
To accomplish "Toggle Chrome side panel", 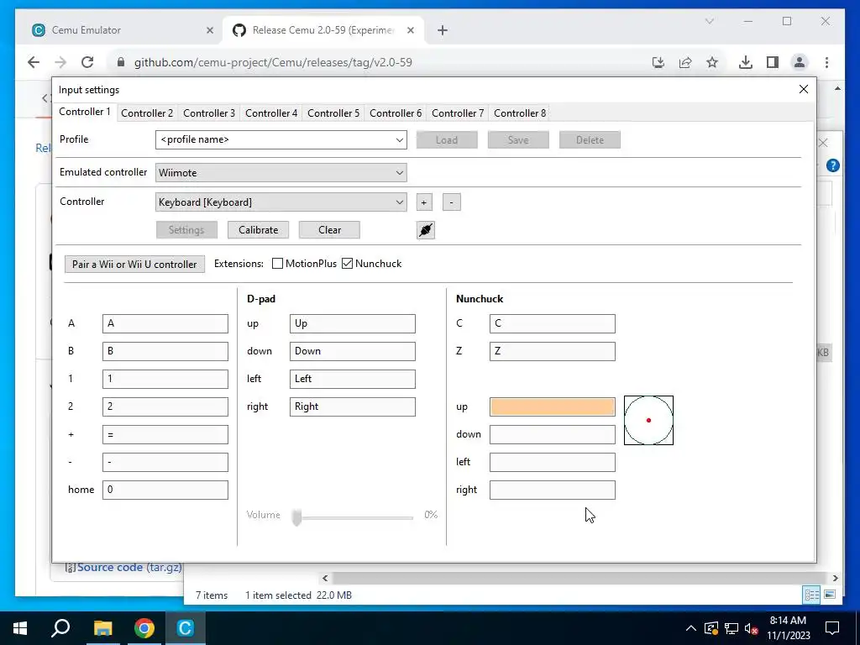I will (x=773, y=62).
